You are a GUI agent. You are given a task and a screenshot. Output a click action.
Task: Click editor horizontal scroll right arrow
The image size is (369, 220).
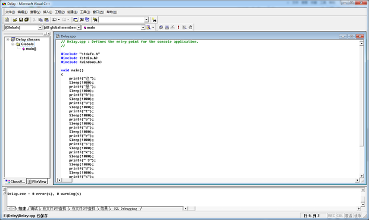[x=357, y=180]
